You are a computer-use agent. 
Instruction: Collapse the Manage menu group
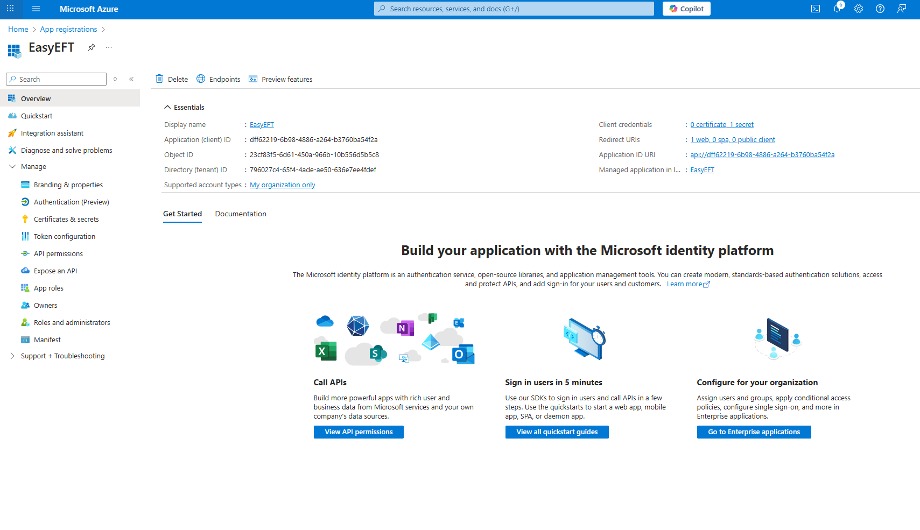pos(12,167)
